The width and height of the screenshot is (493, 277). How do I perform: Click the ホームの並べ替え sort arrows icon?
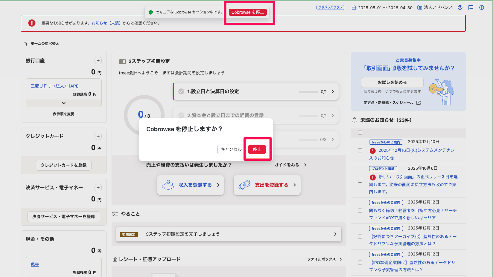pos(26,44)
